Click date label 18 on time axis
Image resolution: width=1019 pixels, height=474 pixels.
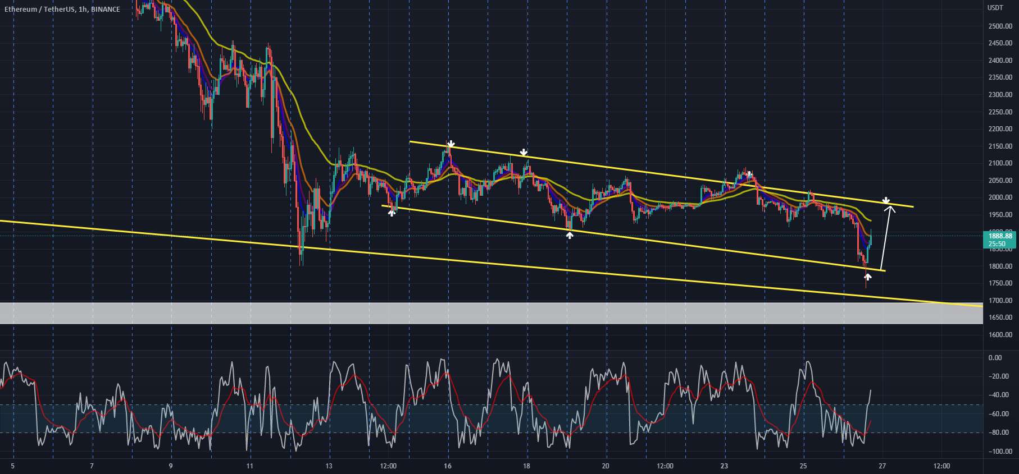click(x=527, y=466)
